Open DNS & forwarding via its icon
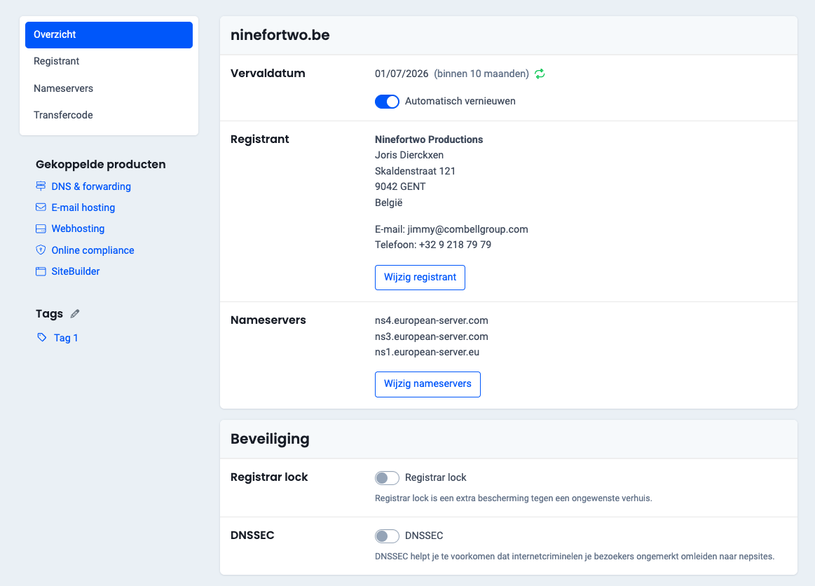Image resolution: width=815 pixels, height=586 pixels. coord(41,186)
